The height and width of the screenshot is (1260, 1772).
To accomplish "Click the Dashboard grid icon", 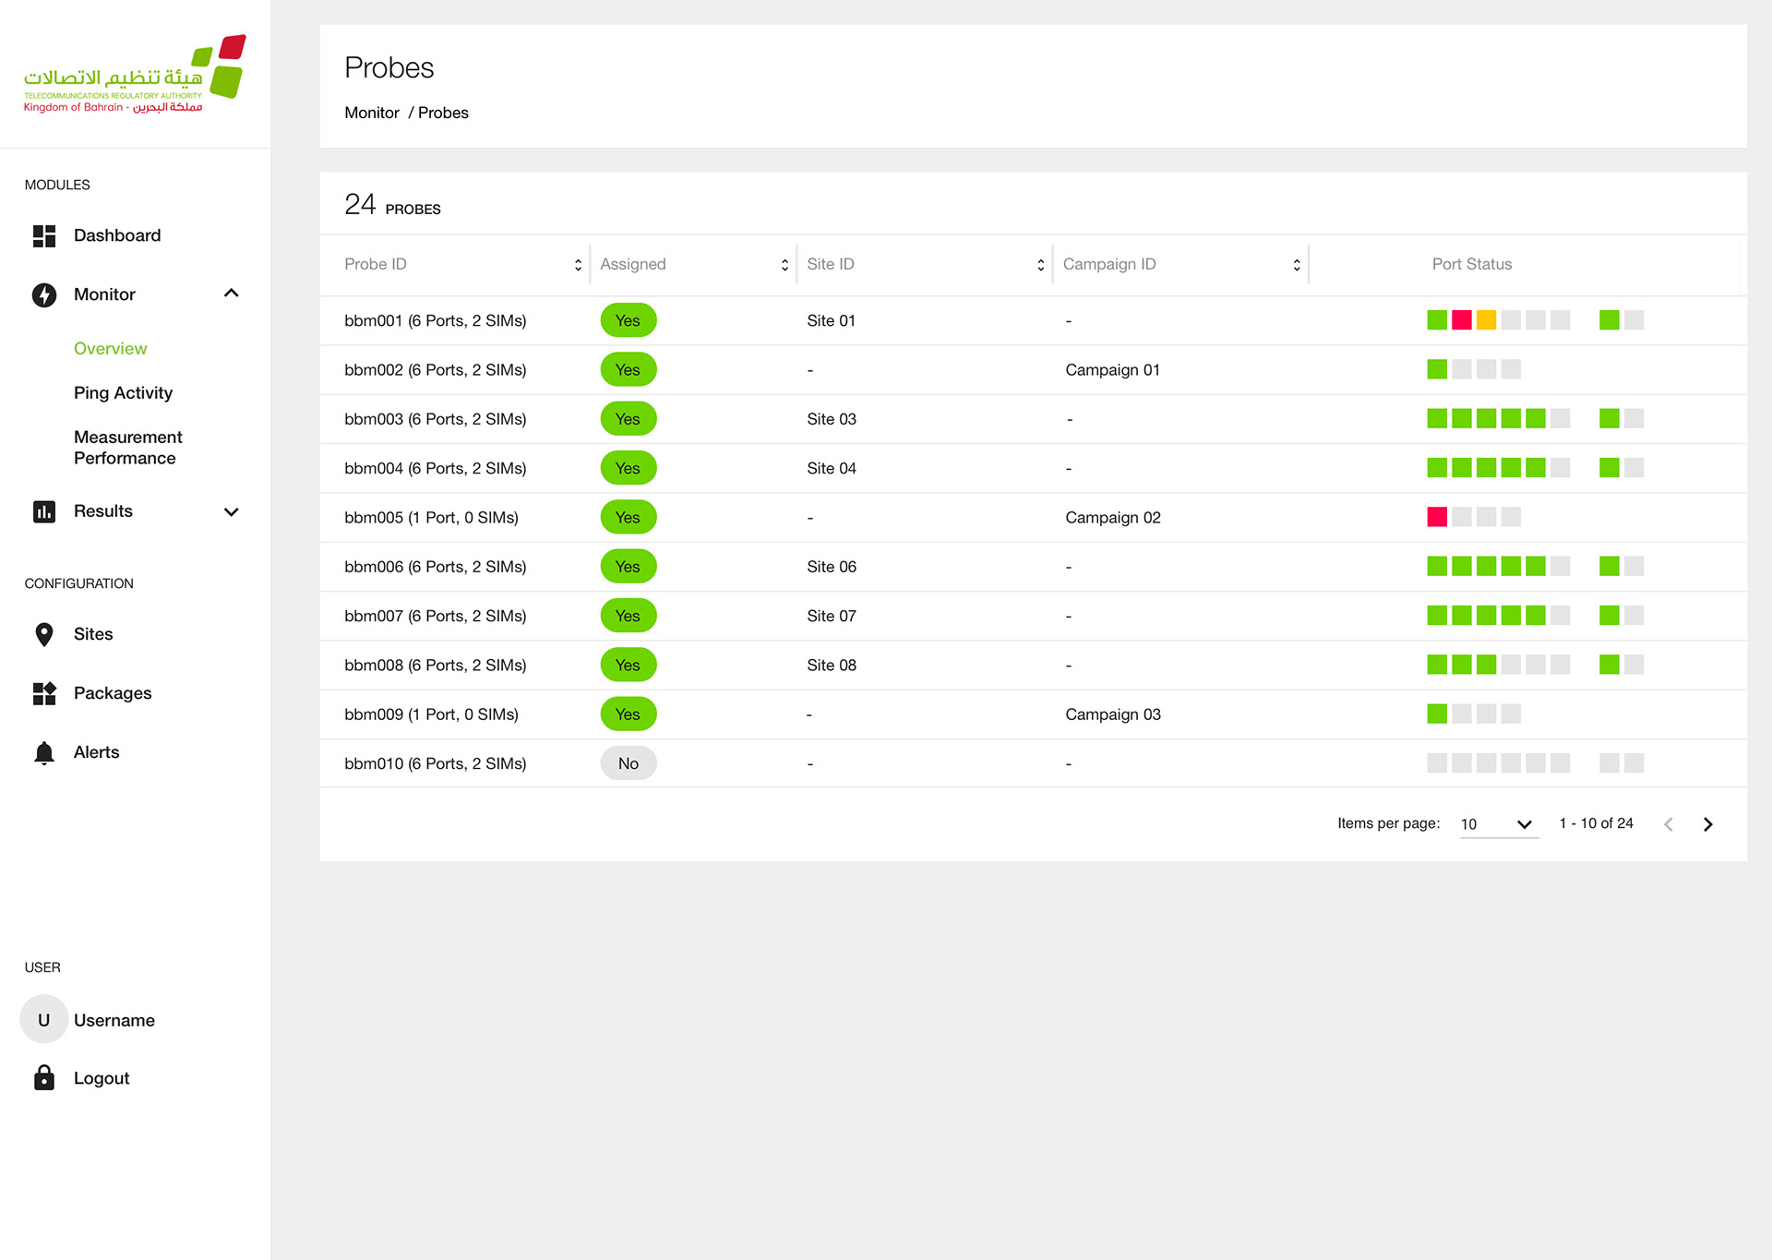I will 44,236.
